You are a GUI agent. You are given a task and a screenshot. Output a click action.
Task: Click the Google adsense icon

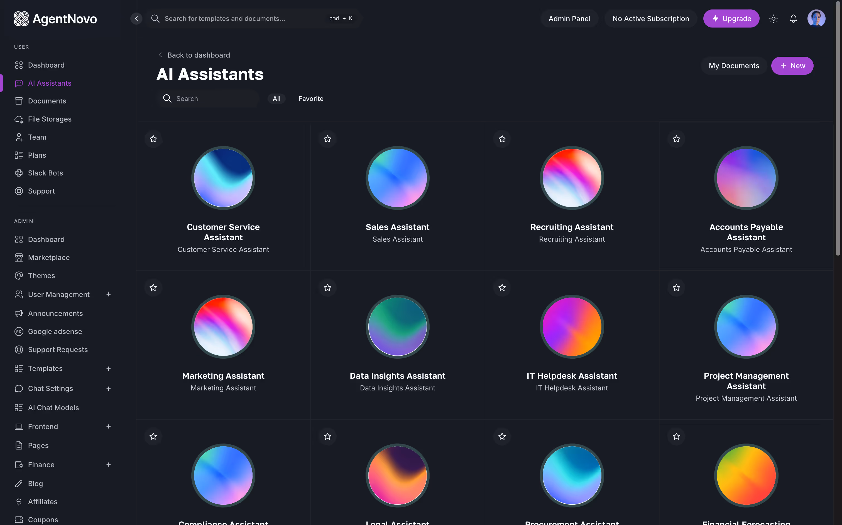click(x=19, y=331)
